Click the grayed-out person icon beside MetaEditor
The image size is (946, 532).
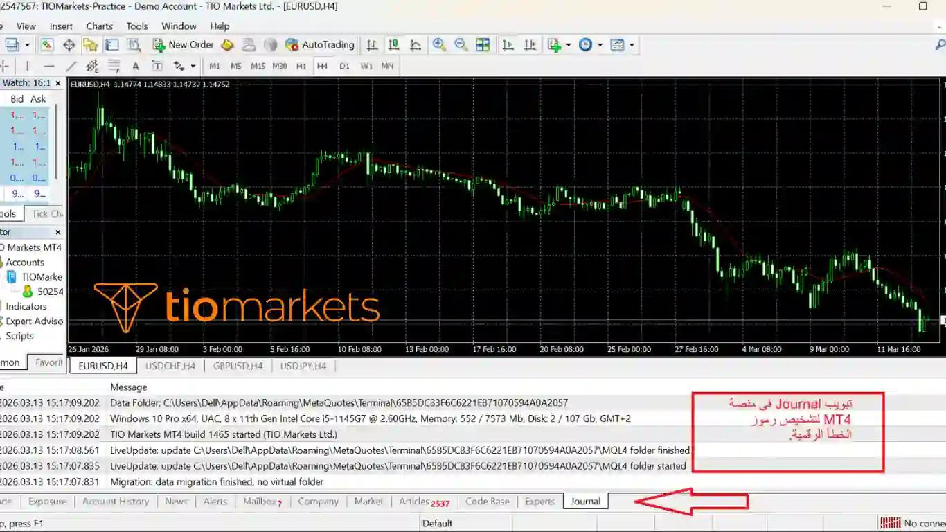(x=249, y=45)
